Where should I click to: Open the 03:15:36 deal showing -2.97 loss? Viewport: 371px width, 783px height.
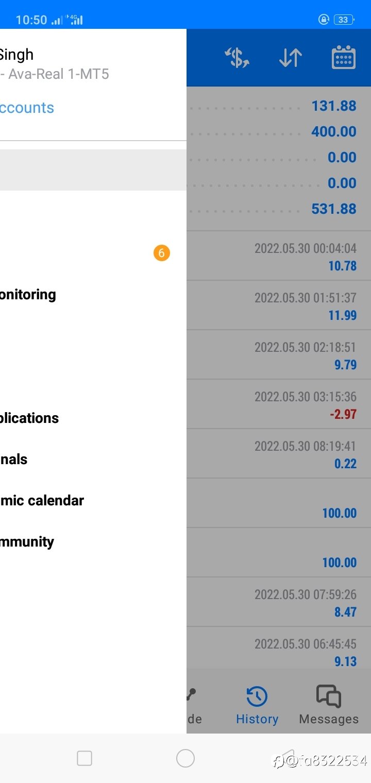pyautogui.click(x=279, y=404)
